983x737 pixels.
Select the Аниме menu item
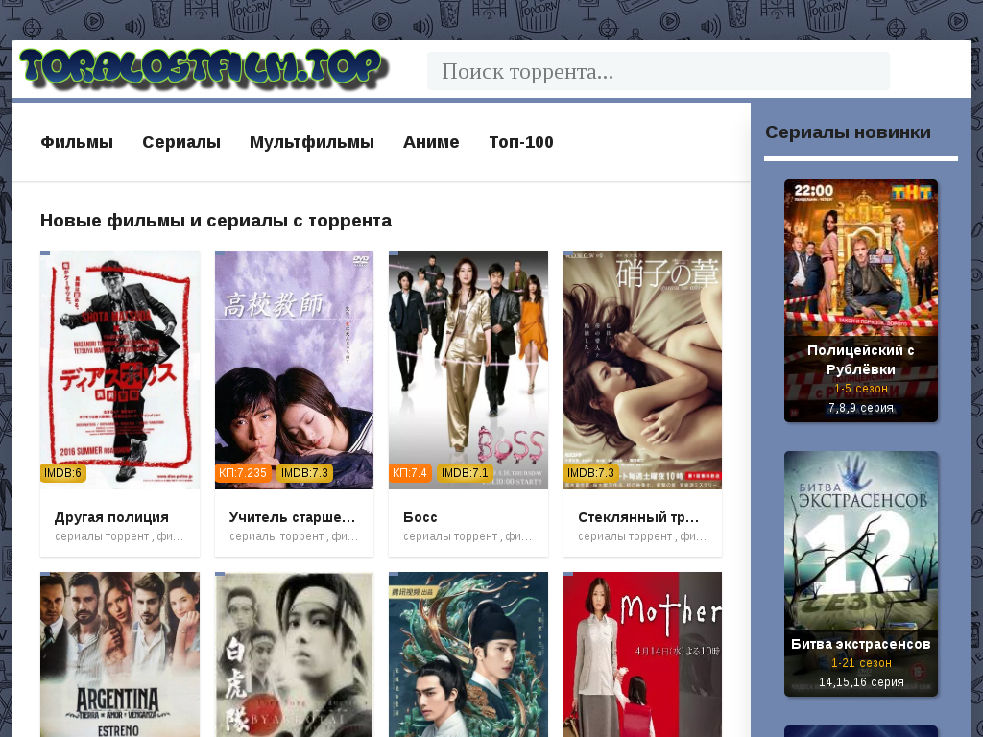click(x=431, y=142)
